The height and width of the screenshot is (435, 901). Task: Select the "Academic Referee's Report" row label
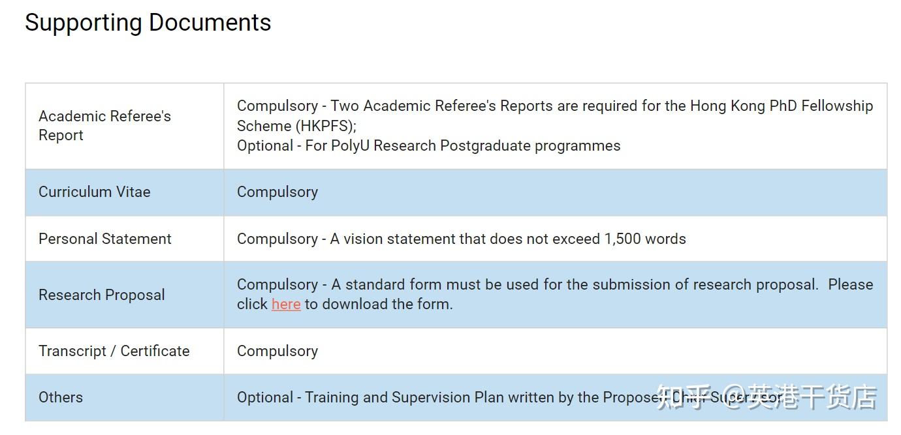click(x=104, y=125)
